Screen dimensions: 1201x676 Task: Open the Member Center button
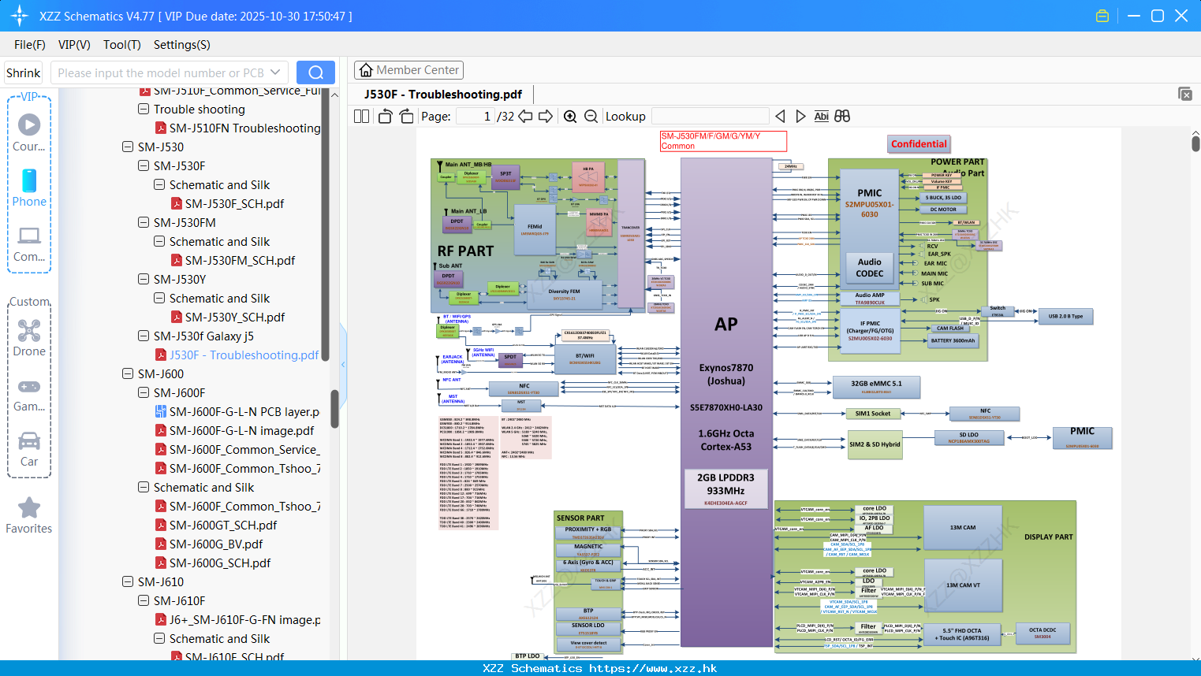(x=408, y=70)
